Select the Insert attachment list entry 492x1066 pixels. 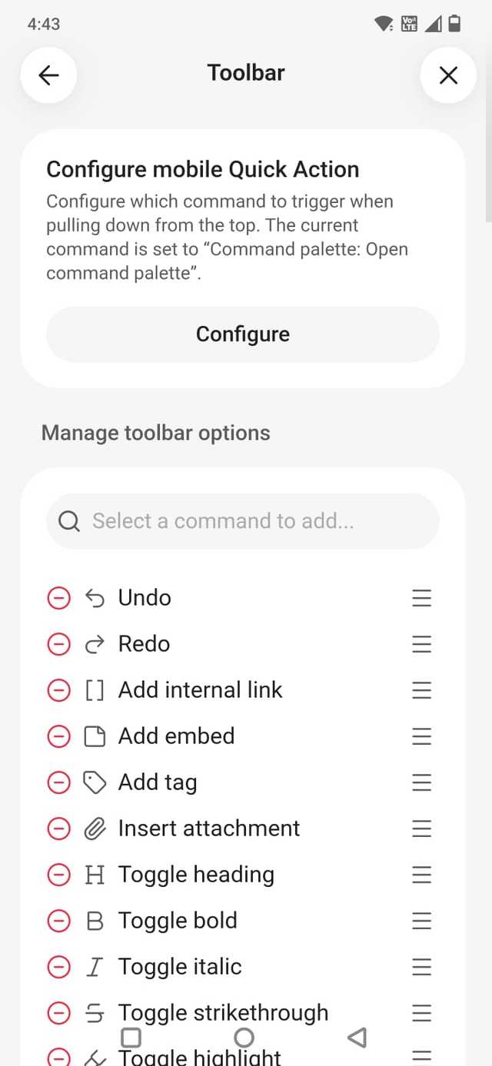click(209, 829)
